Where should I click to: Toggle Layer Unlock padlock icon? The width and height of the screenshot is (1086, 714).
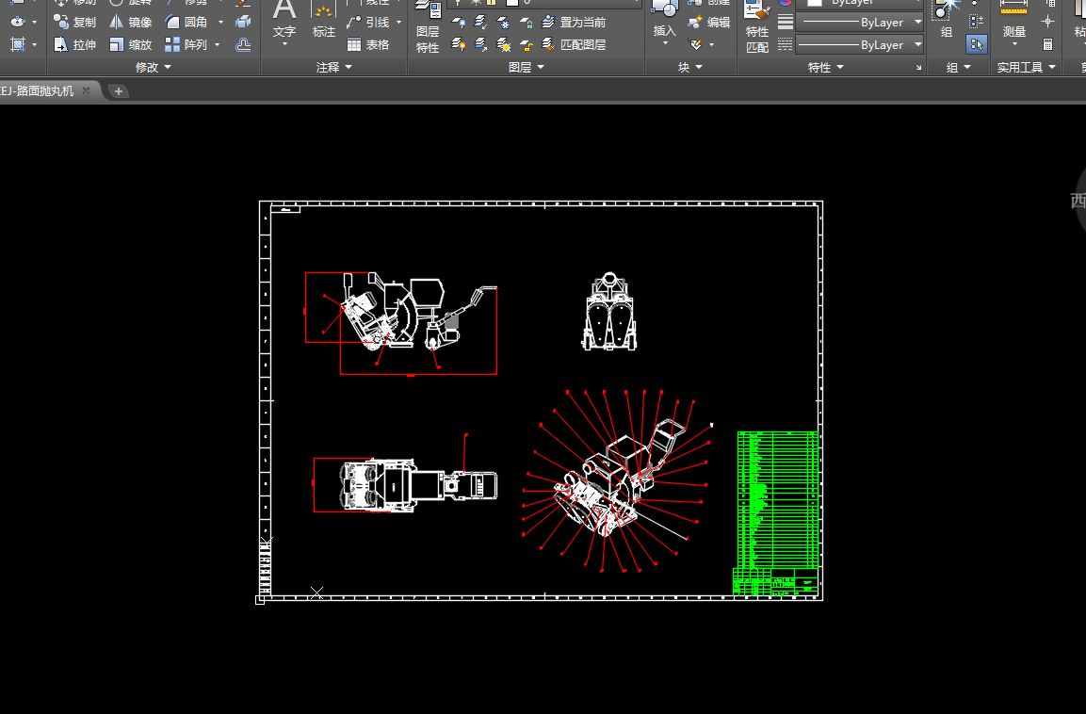527,45
